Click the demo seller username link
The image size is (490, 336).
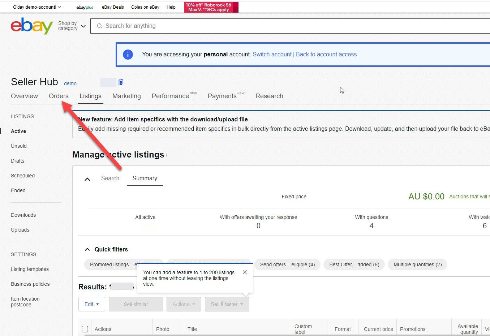pos(70,83)
